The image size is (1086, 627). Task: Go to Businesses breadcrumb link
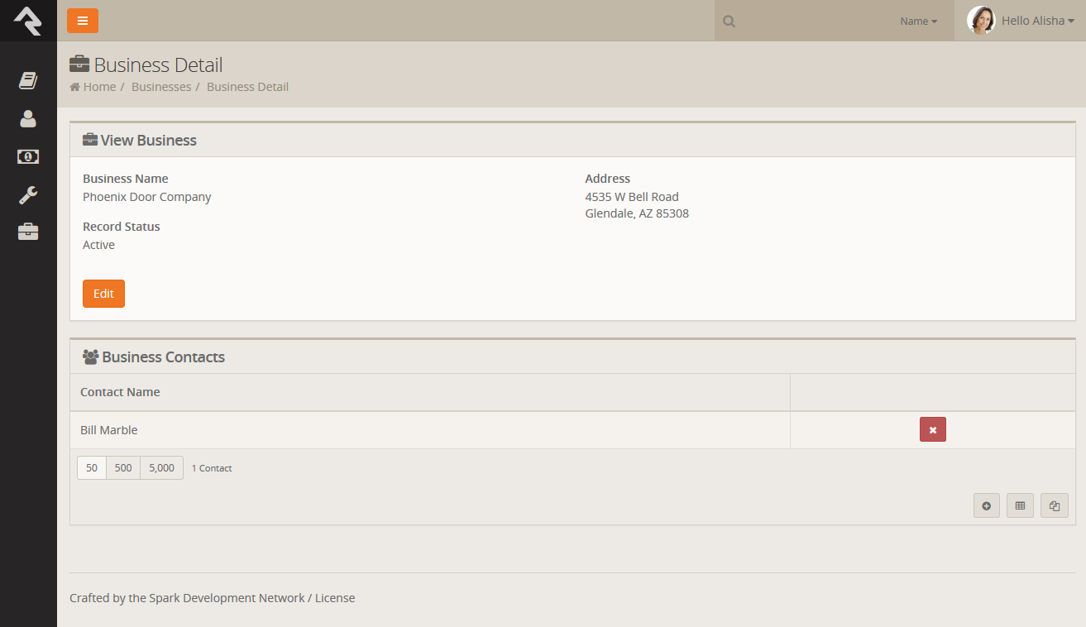(161, 87)
